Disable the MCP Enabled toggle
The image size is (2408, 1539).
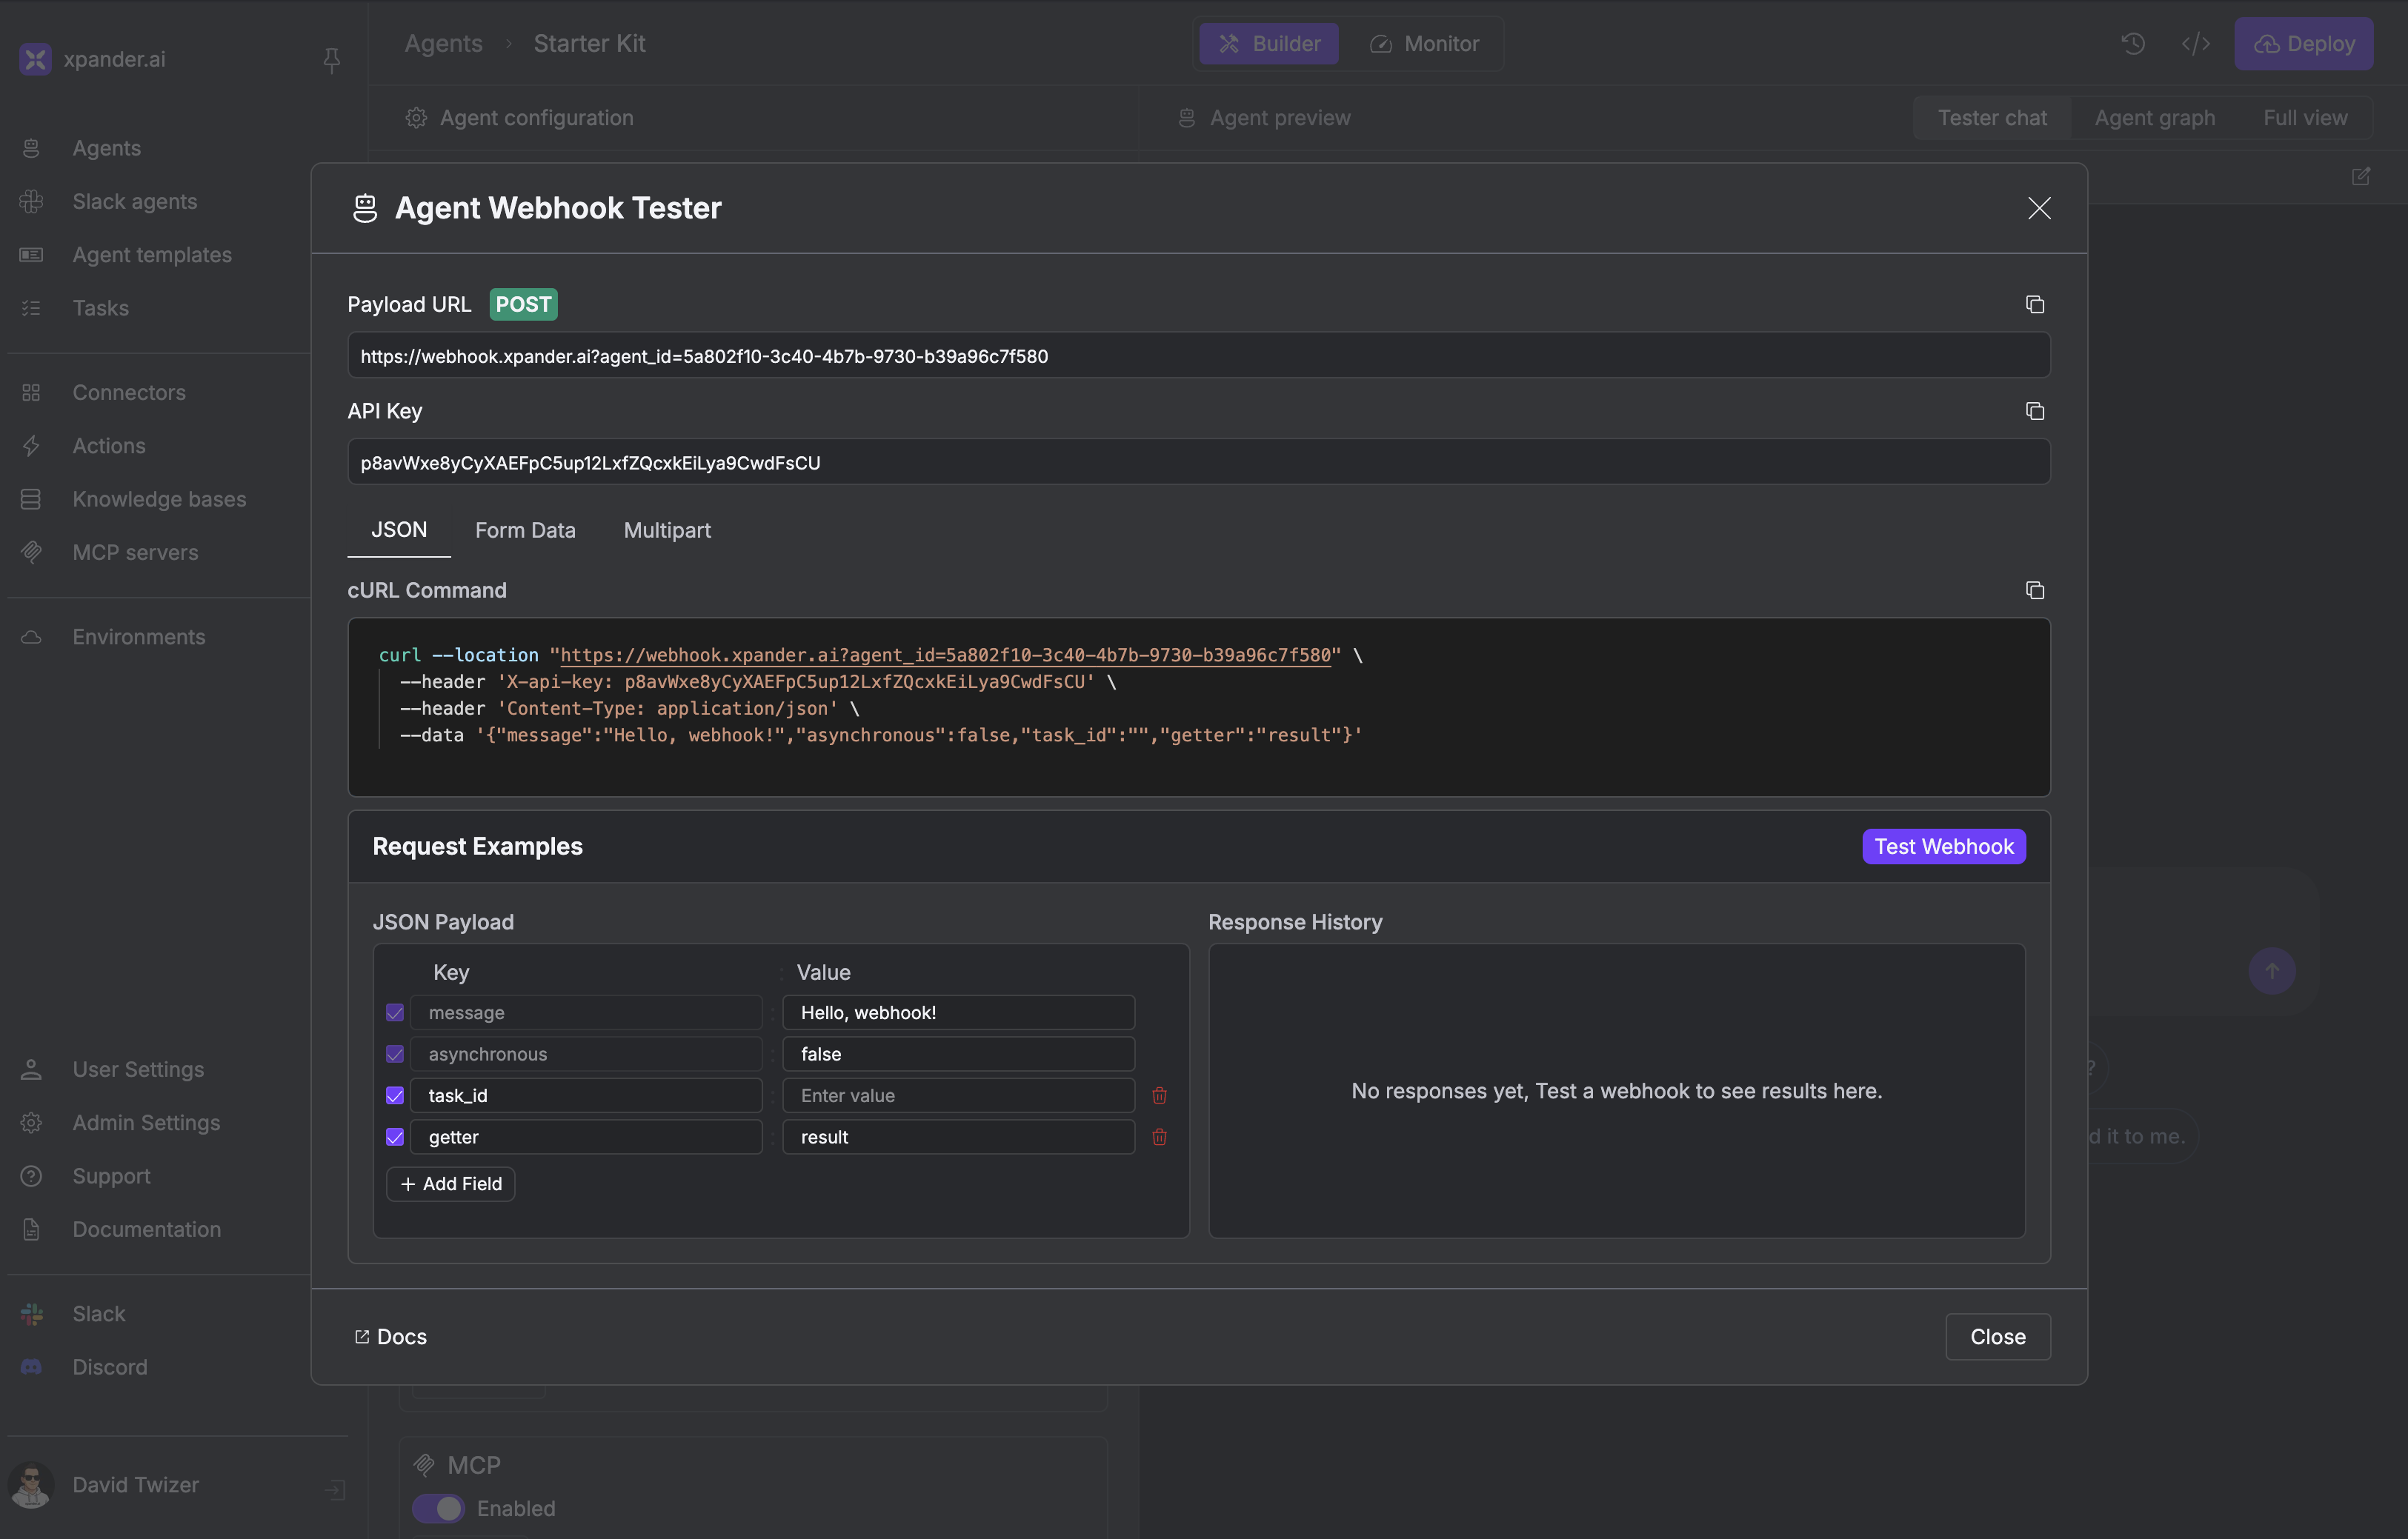[438, 1508]
